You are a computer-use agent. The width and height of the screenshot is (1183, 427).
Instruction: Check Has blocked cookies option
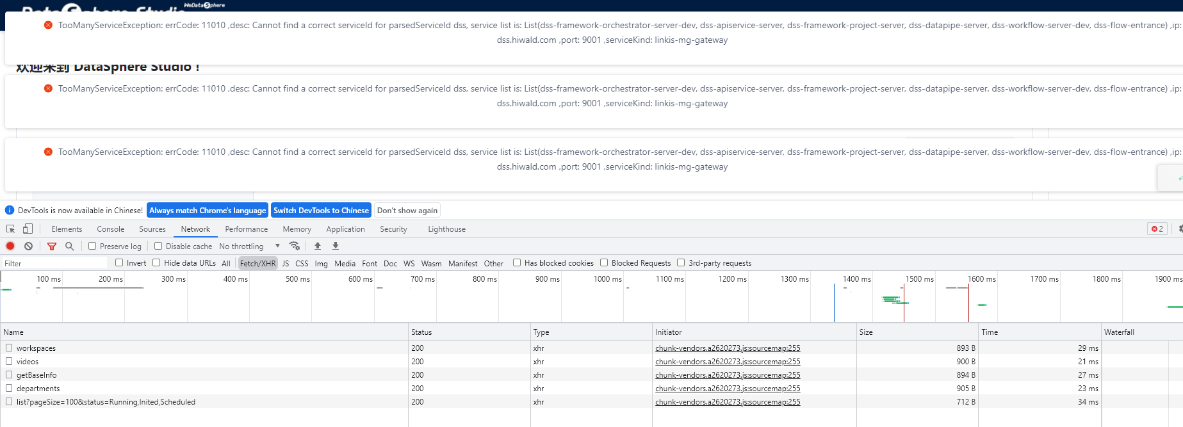click(517, 262)
